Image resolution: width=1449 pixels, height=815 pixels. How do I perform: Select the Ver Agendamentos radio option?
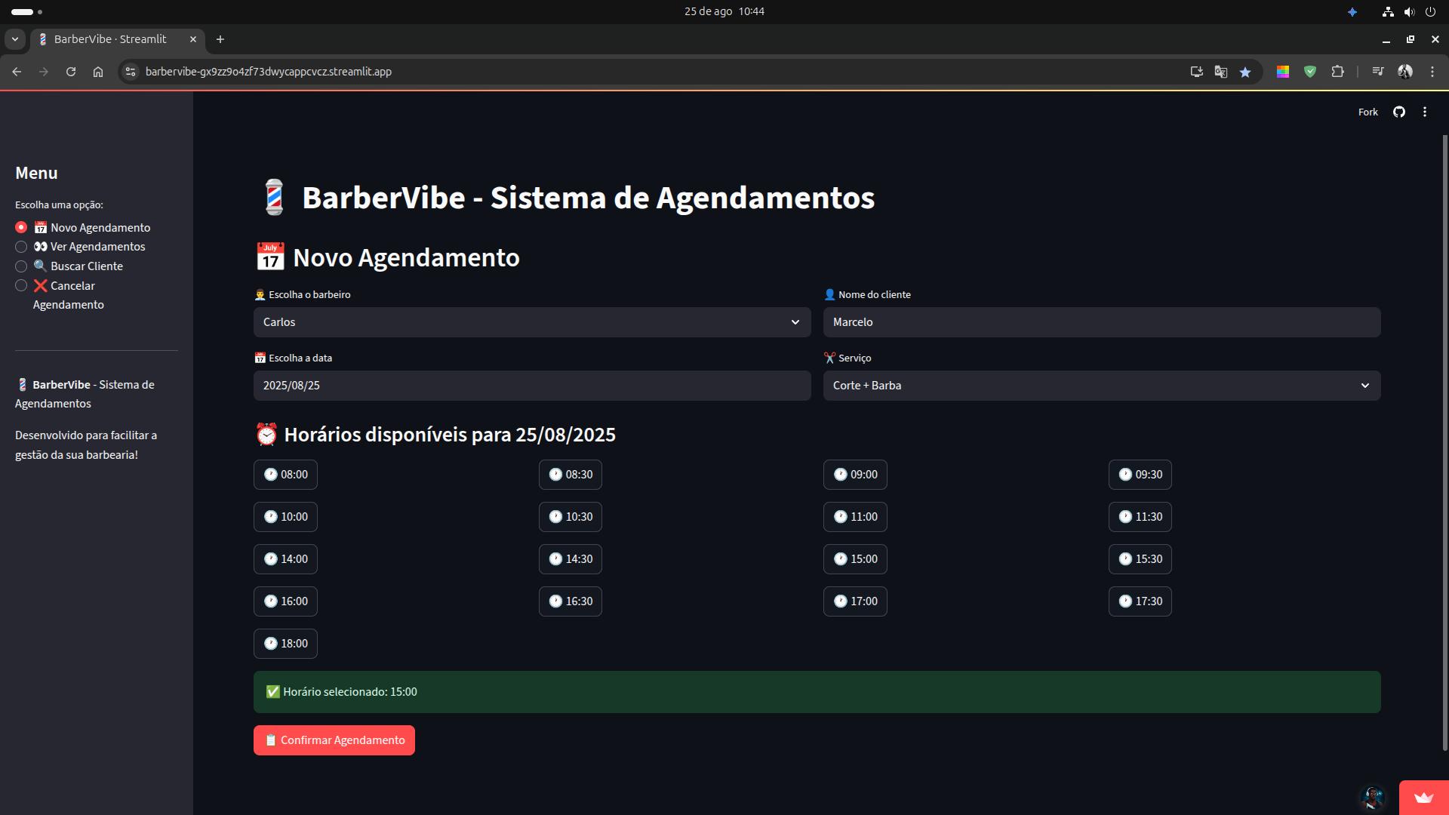pyautogui.click(x=21, y=247)
